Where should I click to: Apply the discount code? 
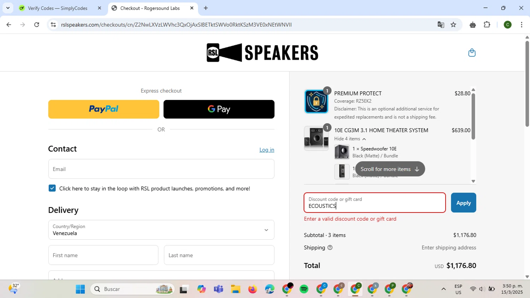(x=464, y=203)
